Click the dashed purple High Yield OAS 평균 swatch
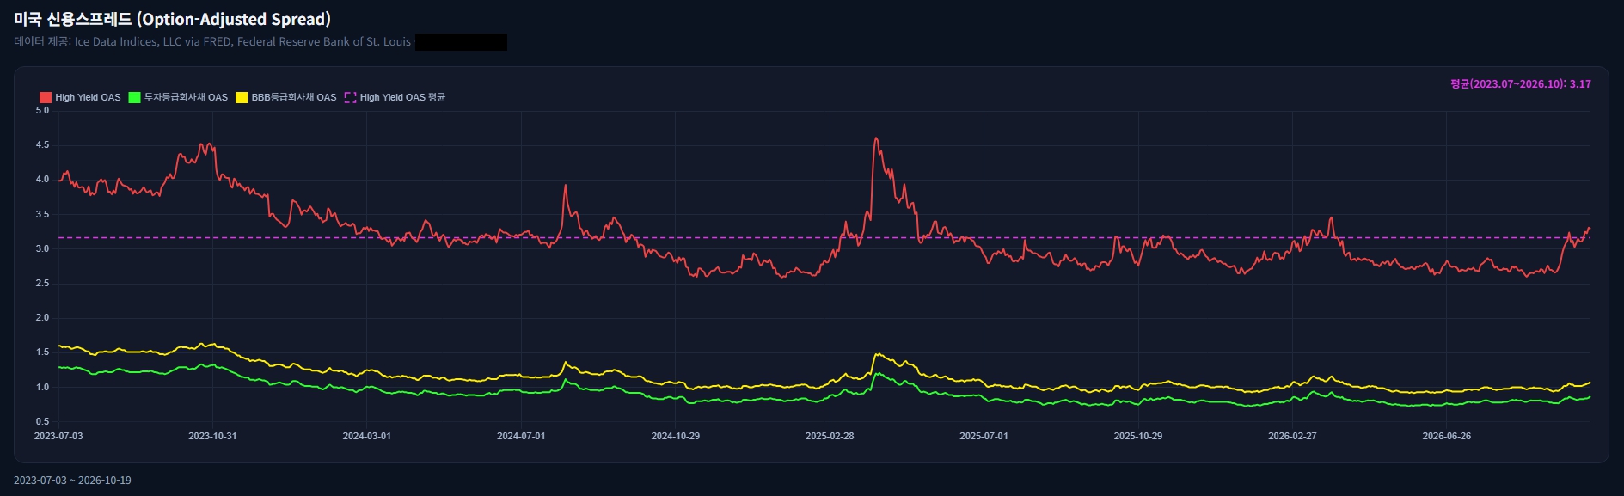Viewport: 1624px width, 496px height. (350, 97)
